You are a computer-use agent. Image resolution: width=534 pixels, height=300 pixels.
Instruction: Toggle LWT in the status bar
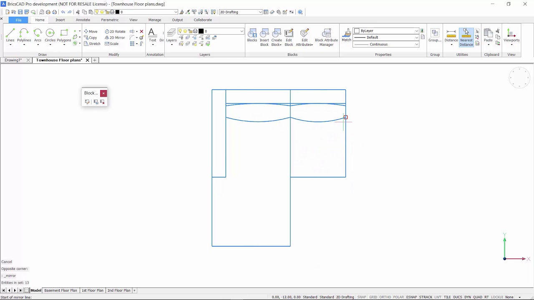[438, 297]
